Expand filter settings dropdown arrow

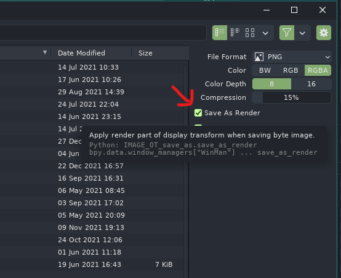(302, 33)
